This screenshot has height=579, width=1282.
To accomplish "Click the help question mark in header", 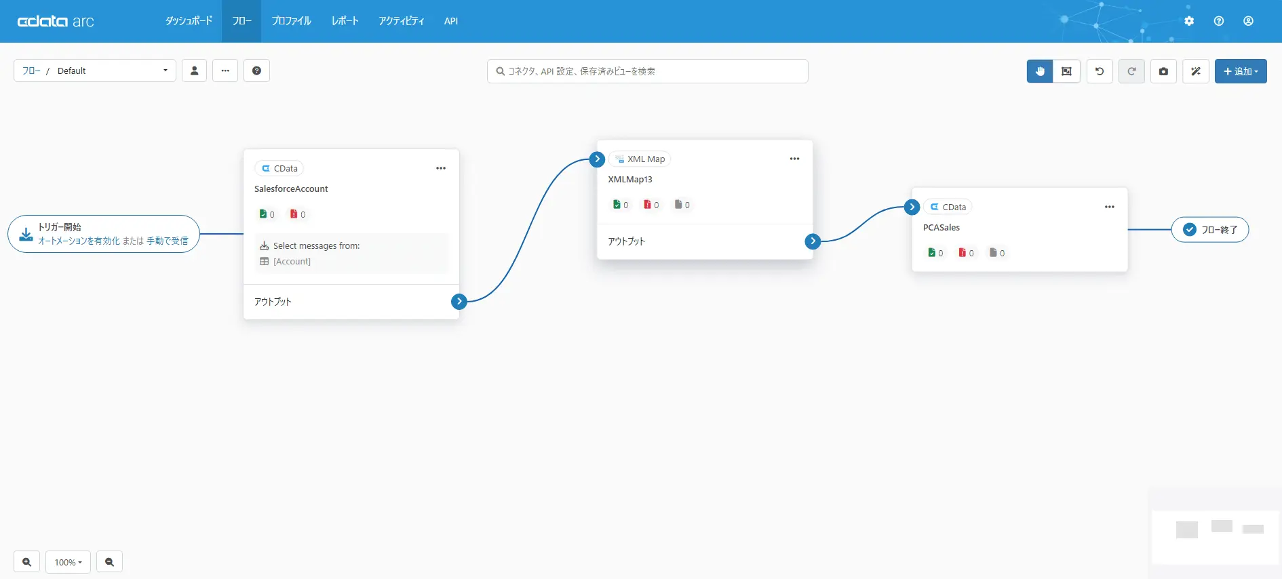I will (x=1219, y=21).
